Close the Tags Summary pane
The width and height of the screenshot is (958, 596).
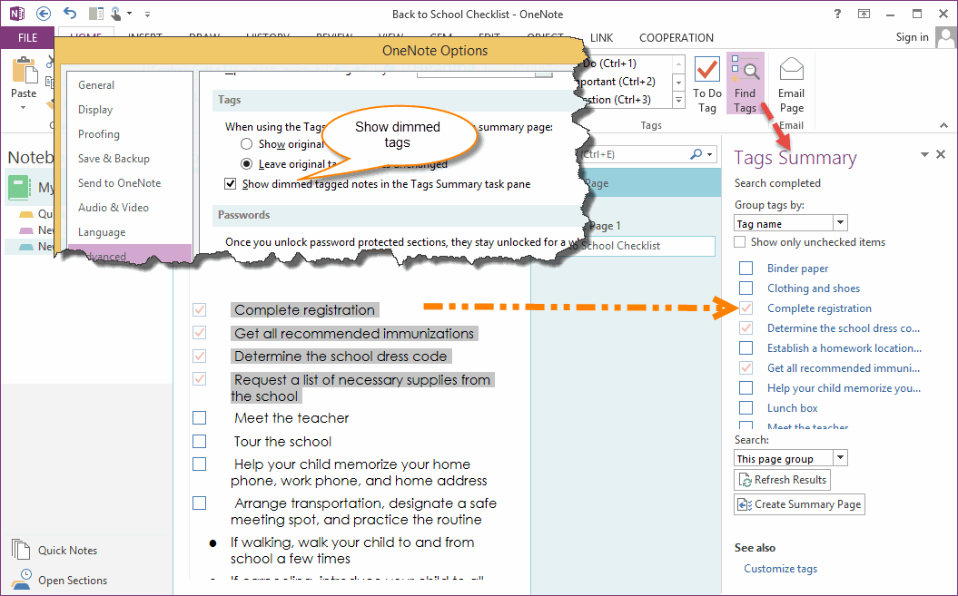coord(941,154)
